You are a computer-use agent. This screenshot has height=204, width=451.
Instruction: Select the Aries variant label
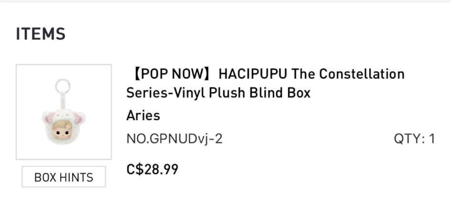[x=143, y=116]
